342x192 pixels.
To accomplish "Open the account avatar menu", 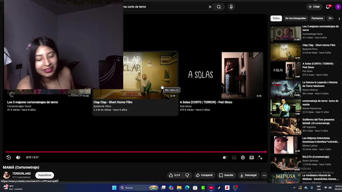I will (x=338, y=7).
